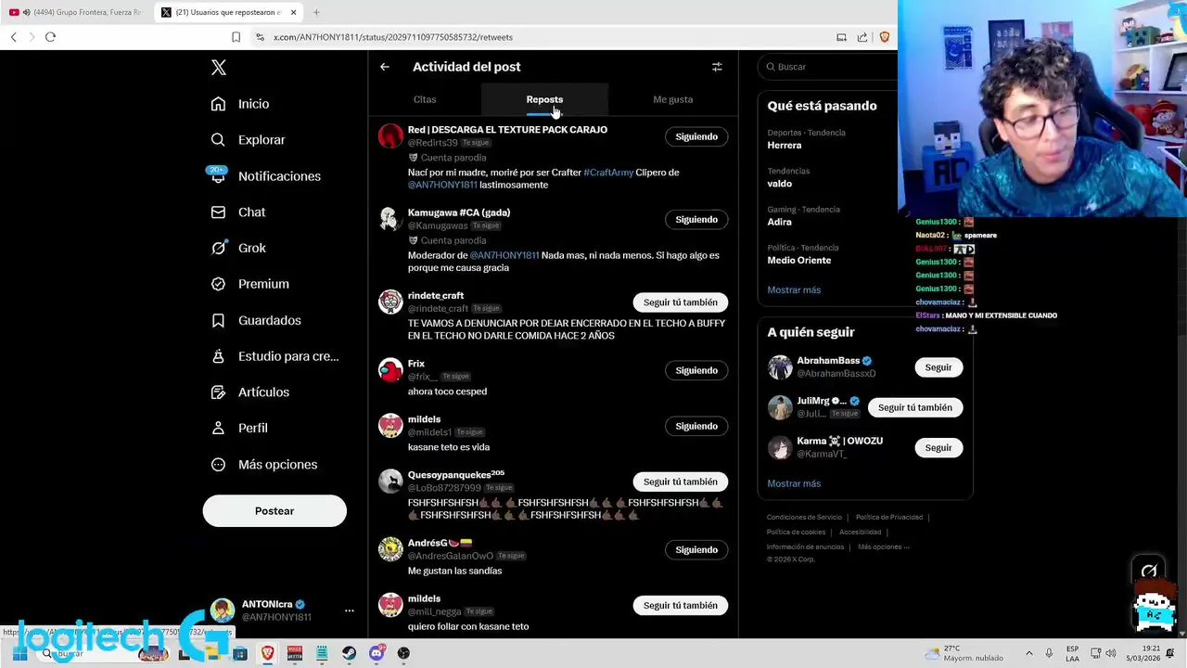Follow back rindete.craft
This screenshot has width=1187, height=668.
coord(681,302)
